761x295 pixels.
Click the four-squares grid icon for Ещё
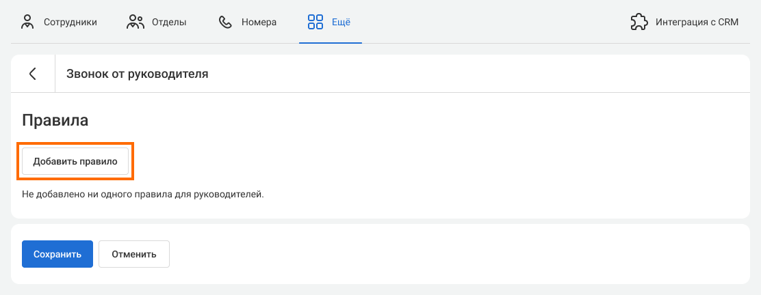pyautogui.click(x=315, y=22)
